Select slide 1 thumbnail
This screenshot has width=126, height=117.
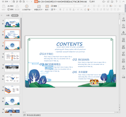click(x=12, y=23)
